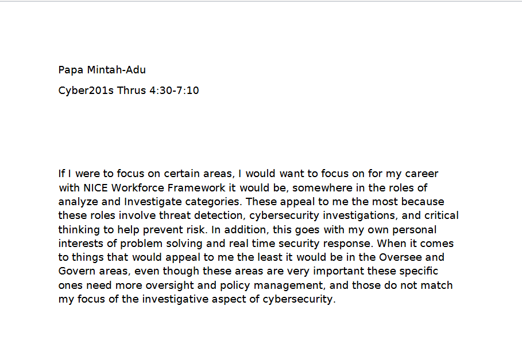Click the phrase certain areas
This screenshot has height=341, width=522.
coord(198,174)
